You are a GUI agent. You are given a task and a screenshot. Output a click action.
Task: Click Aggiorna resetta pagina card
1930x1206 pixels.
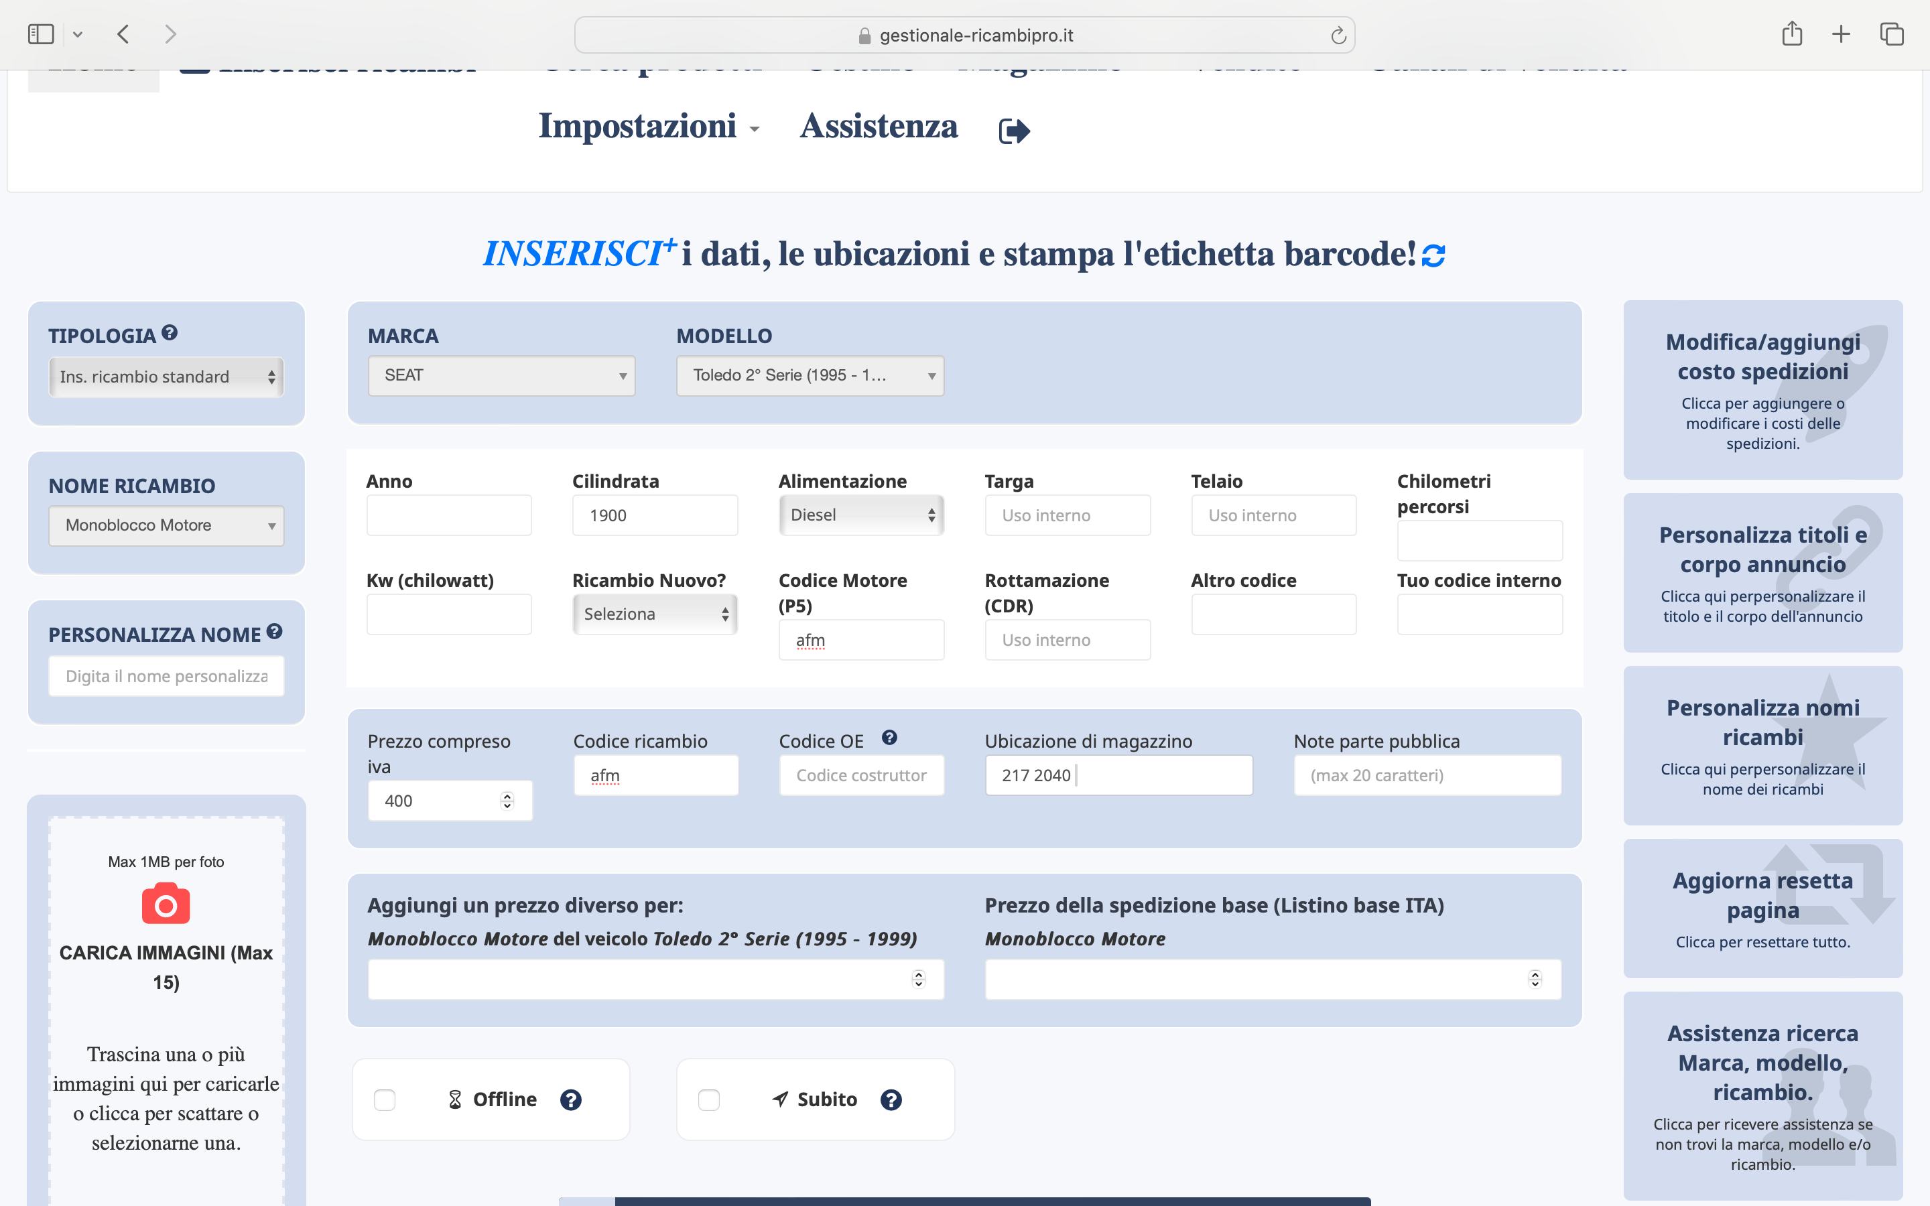(x=1762, y=909)
